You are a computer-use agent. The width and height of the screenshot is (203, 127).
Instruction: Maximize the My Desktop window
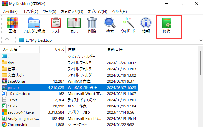(x=181, y=3)
